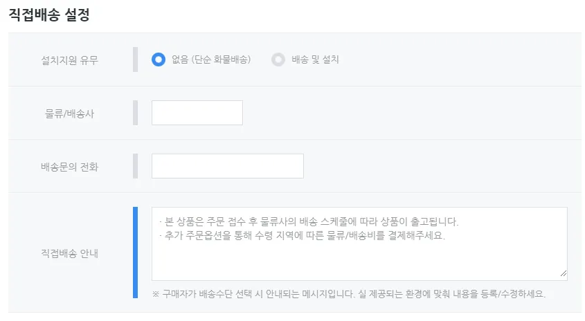Click the gray divider bar beside 물류/배송사
The height and width of the screenshot is (321, 585).
pos(135,113)
